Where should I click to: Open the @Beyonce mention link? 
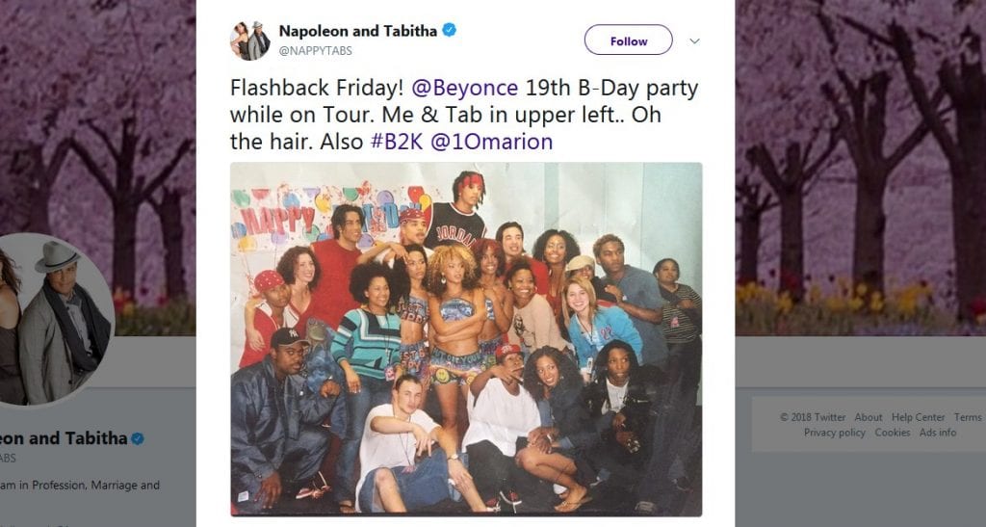point(466,89)
